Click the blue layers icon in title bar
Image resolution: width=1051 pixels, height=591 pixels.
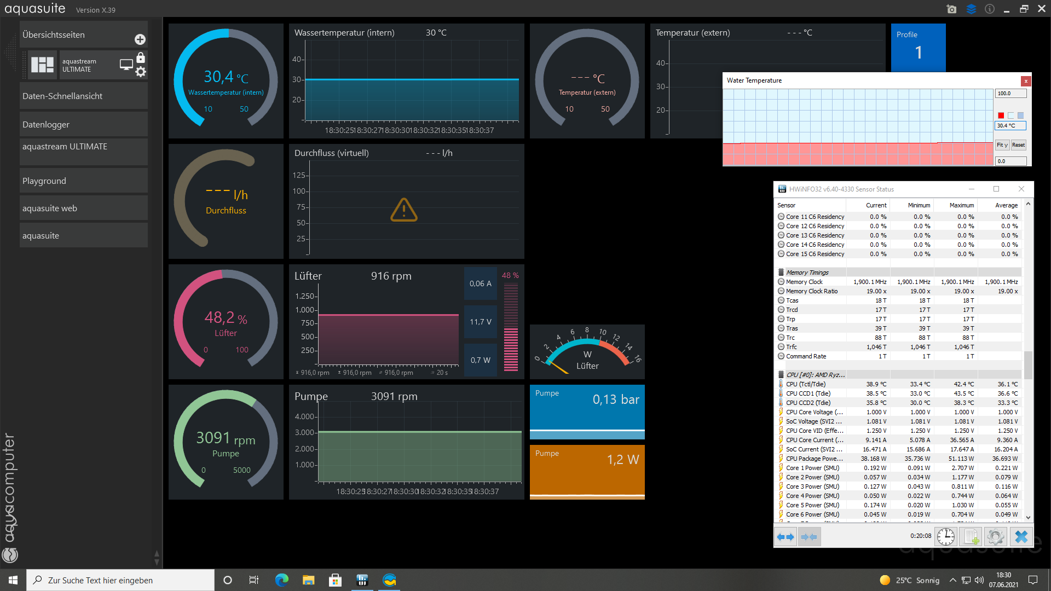(971, 9)
